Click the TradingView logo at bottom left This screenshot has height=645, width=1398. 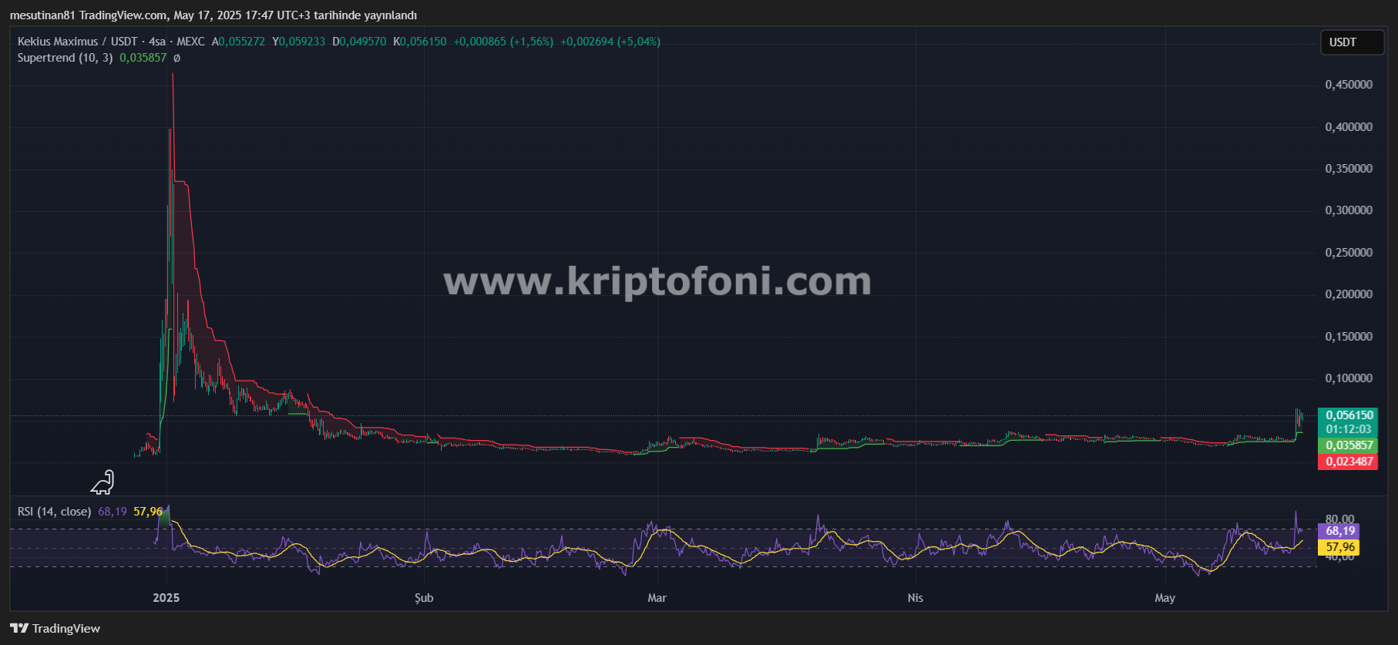point(55,628)
